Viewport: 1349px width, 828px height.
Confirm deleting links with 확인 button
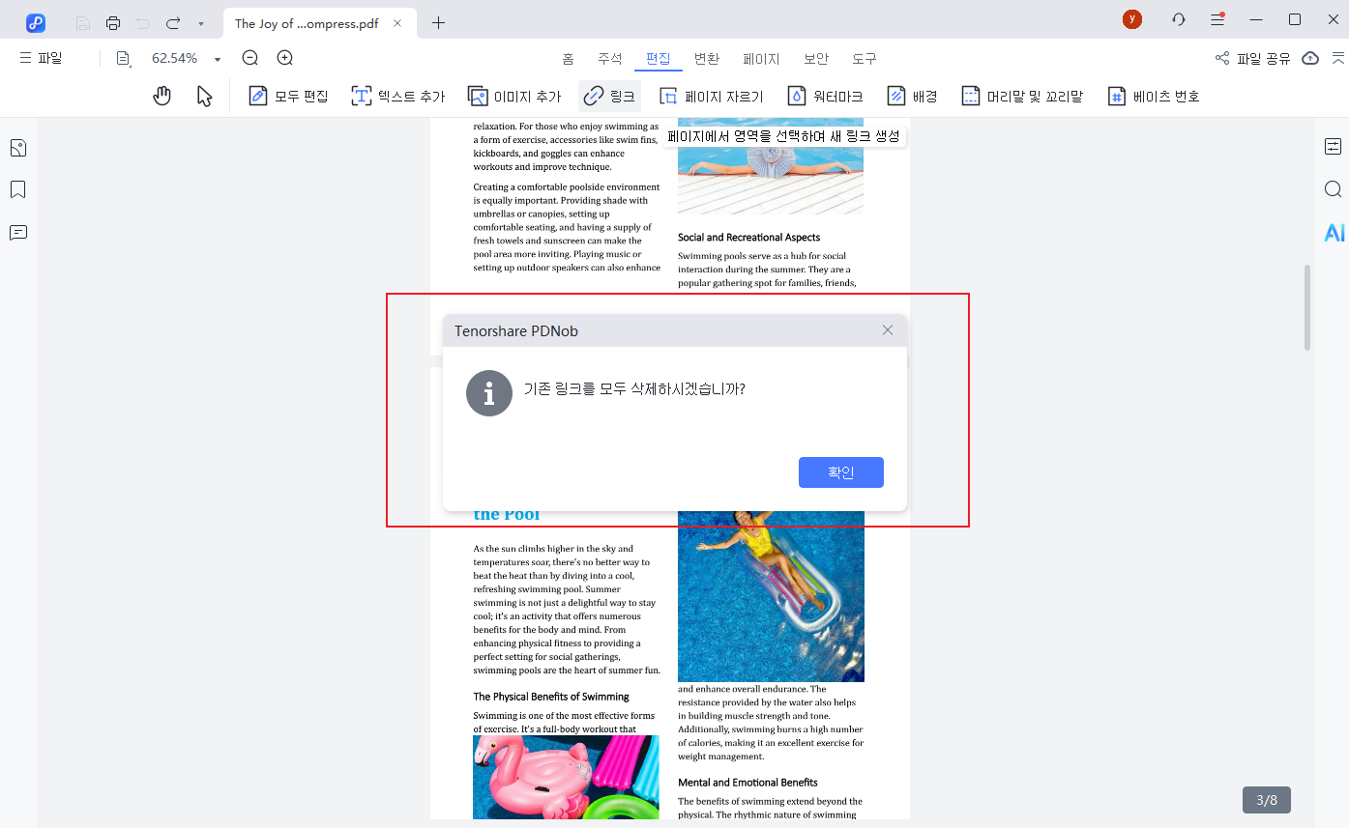(840, 471)
